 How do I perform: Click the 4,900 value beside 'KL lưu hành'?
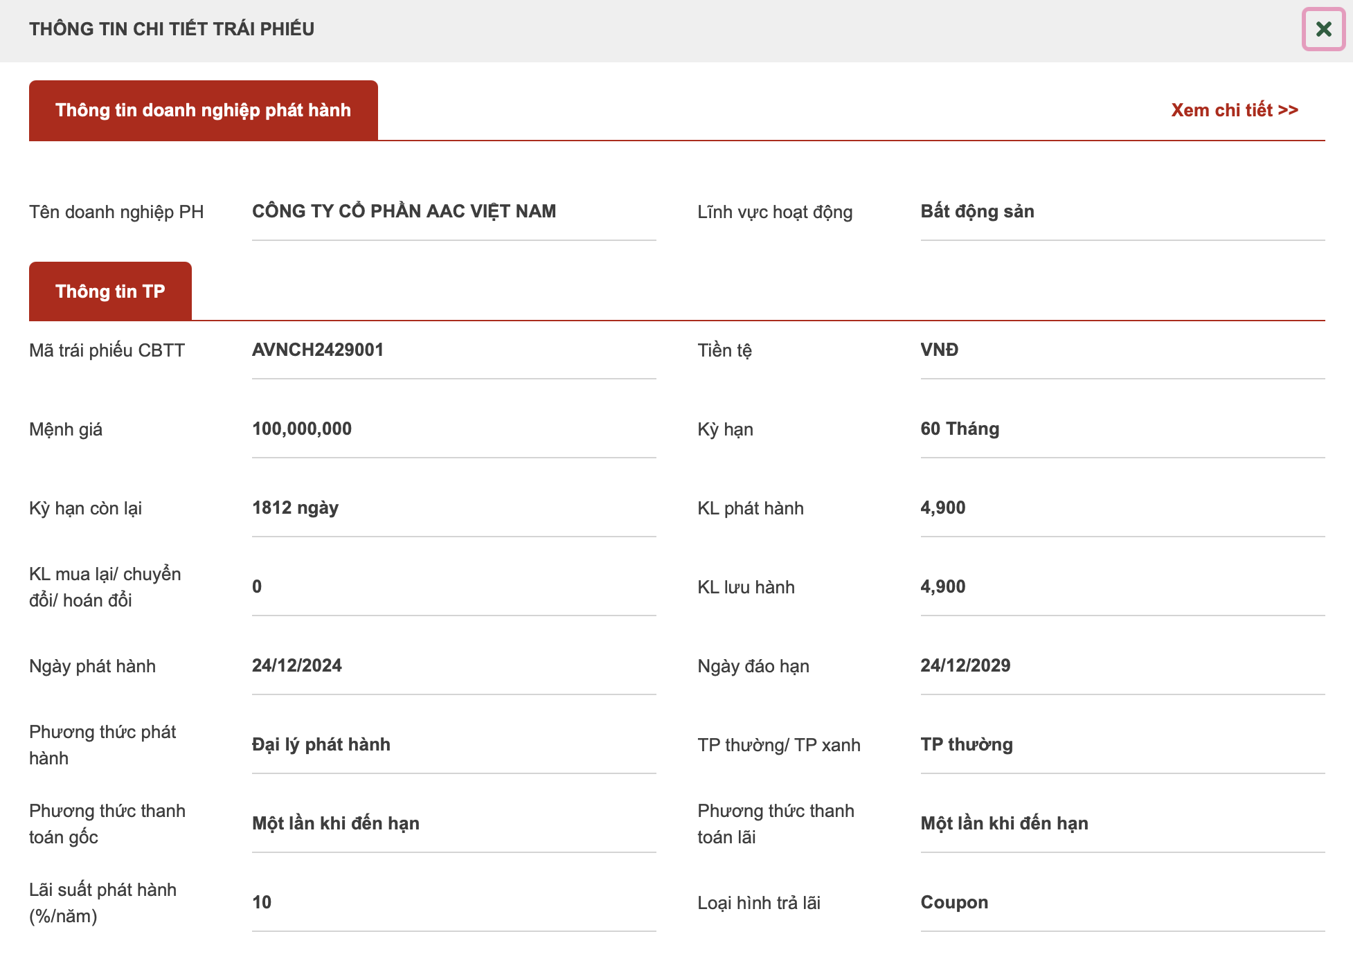[x=942, y=586]
